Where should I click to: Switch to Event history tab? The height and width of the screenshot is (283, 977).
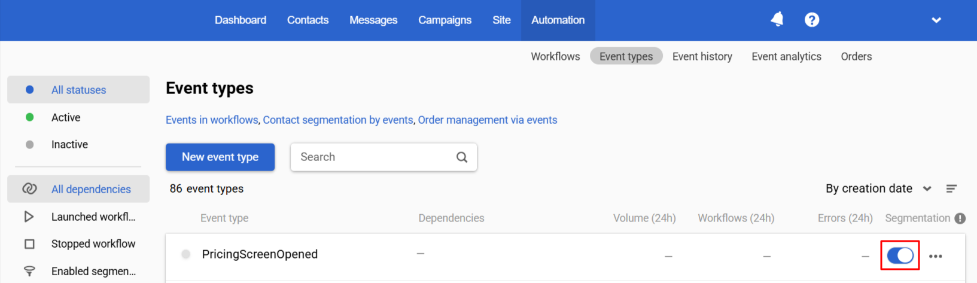[702, 56]
